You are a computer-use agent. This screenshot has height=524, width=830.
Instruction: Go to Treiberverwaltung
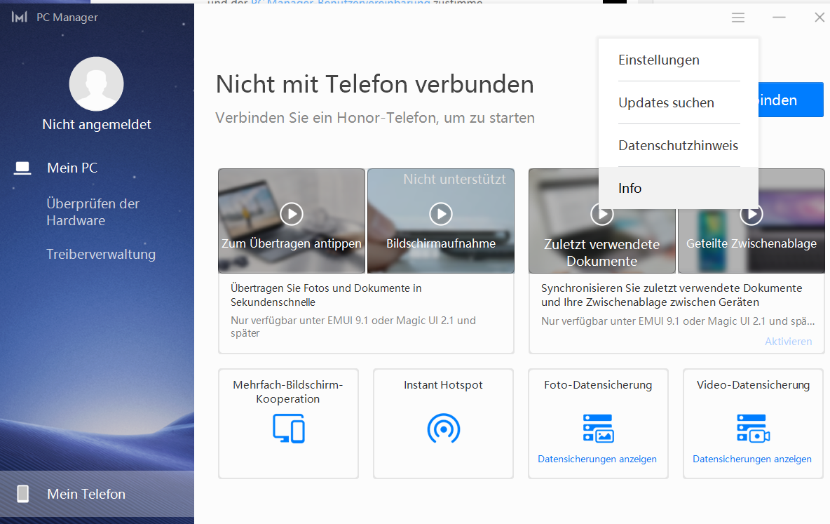[x=100, y=255]
